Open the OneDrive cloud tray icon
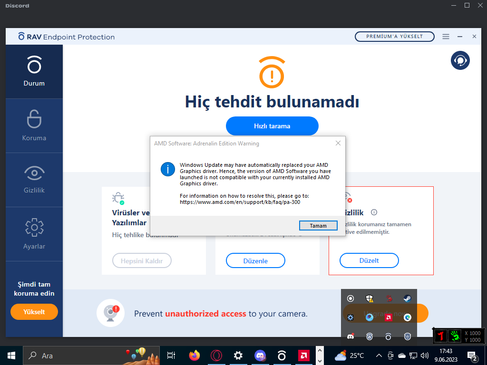487x365 pixels. (x=402, y=355)
